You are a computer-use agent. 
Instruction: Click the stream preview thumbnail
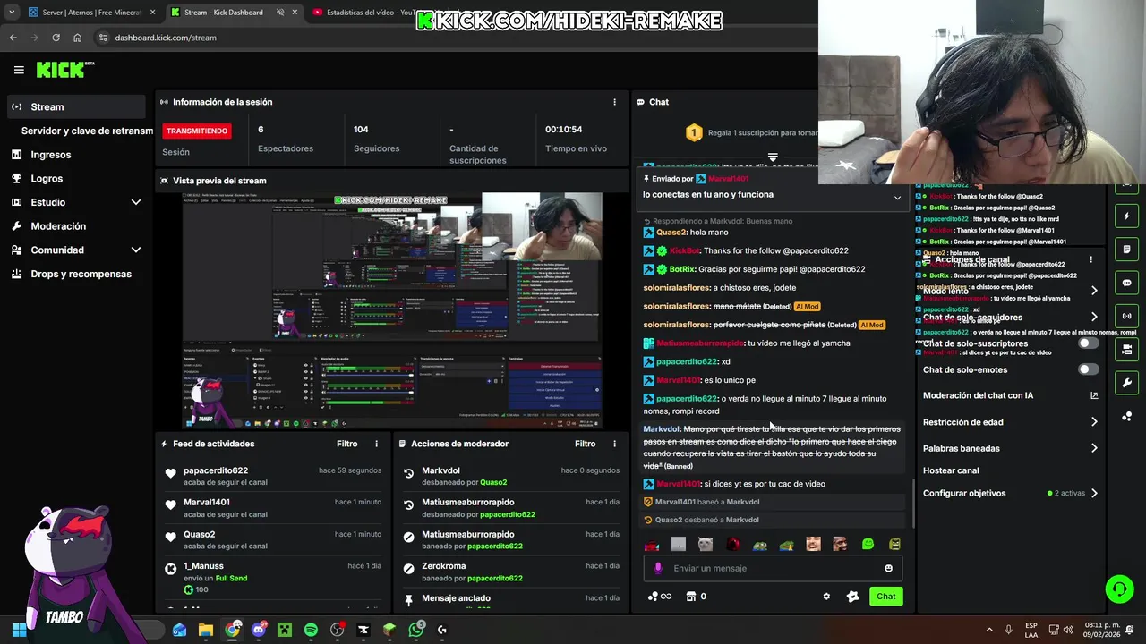(392, 310)
